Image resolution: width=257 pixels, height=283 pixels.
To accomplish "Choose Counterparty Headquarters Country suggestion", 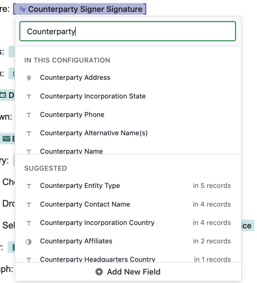I will [x=128, y=259].
